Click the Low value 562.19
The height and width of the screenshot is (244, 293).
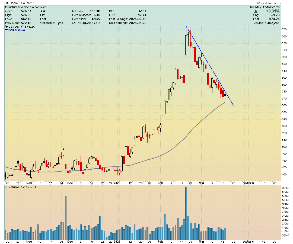pyautogui.click(x=26, y=19)
